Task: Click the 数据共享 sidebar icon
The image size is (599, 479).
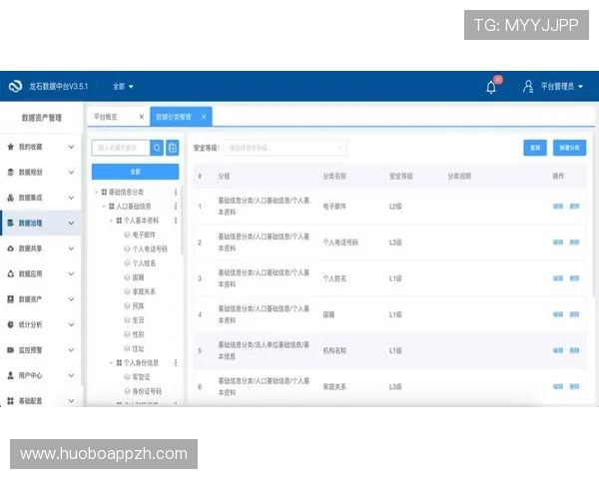Action: click(11, 248)
